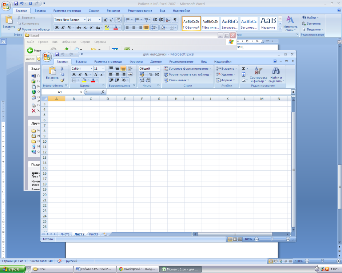Toggle bold in Excel font group
Screen dimensions: 342x273
74,74
